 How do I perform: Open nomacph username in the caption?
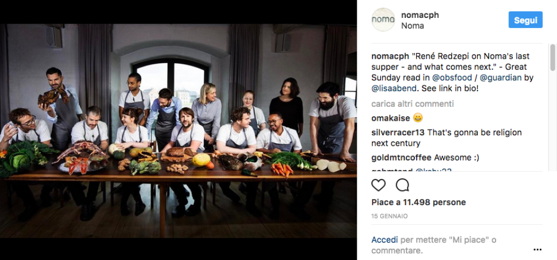tap(390, 56)
